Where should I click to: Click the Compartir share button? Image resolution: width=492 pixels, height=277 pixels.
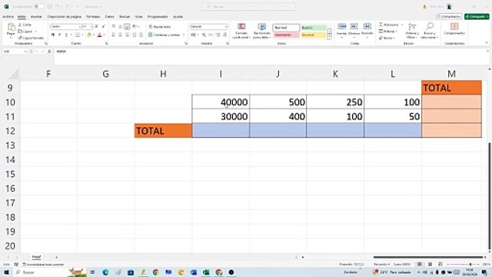click(x=477, y=16)
